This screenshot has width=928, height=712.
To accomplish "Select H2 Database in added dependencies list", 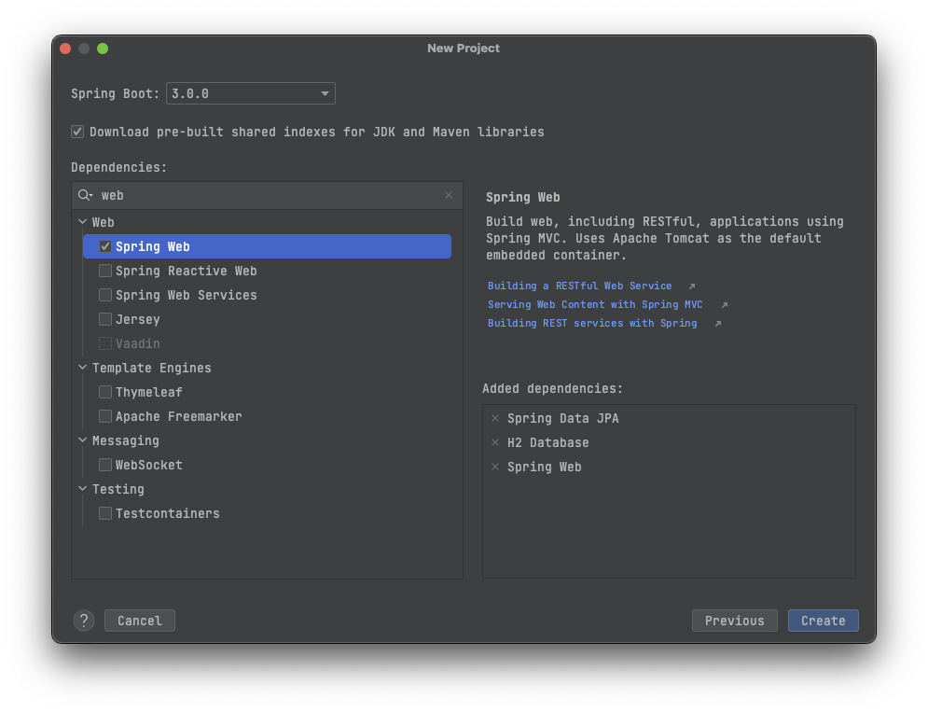I will click(548, 442).
